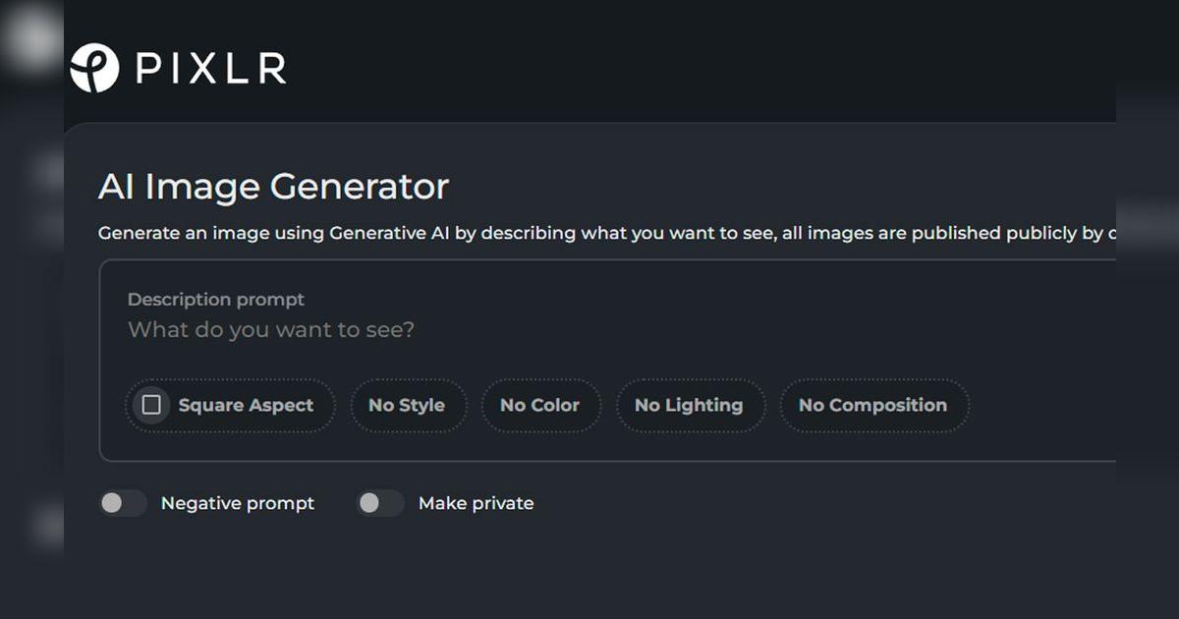The width and height of the screenshot is (1179, 619).
Task: Click the 'Make private' label text
Action: [x=476, y=503]
